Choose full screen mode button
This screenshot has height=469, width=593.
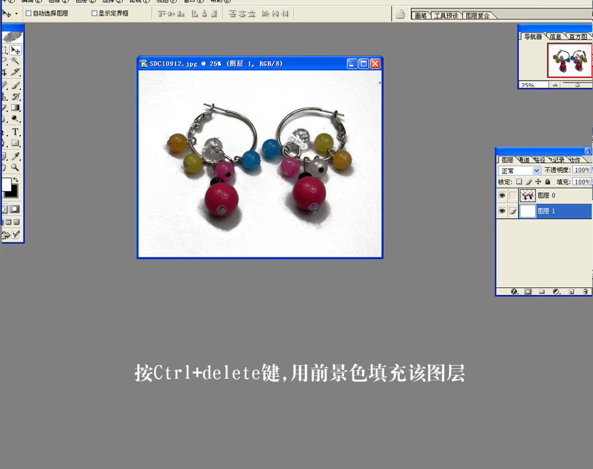[x=16, y=222]
